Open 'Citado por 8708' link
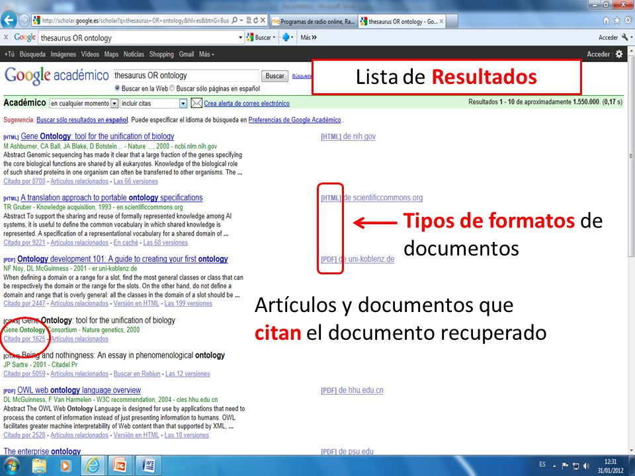The width and height of the screenshot is (635, 476). tap(24, 181)
